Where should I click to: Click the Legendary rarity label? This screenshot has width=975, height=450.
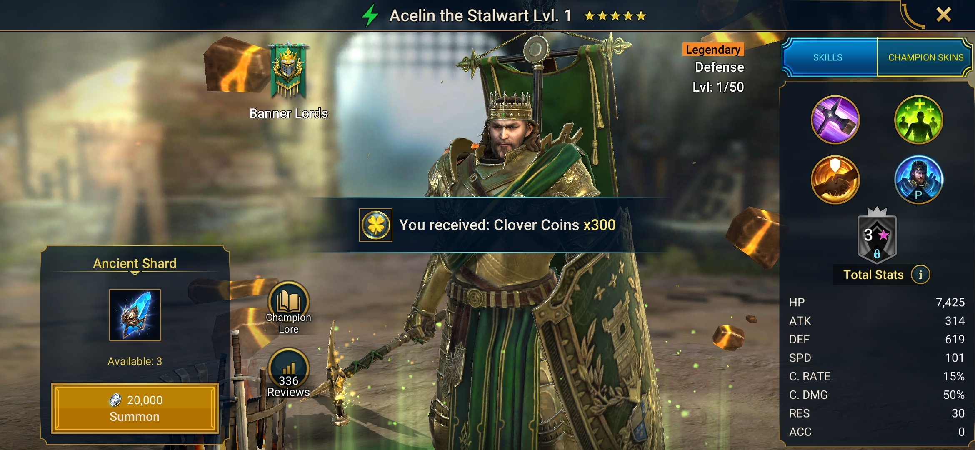pos(713,50)
